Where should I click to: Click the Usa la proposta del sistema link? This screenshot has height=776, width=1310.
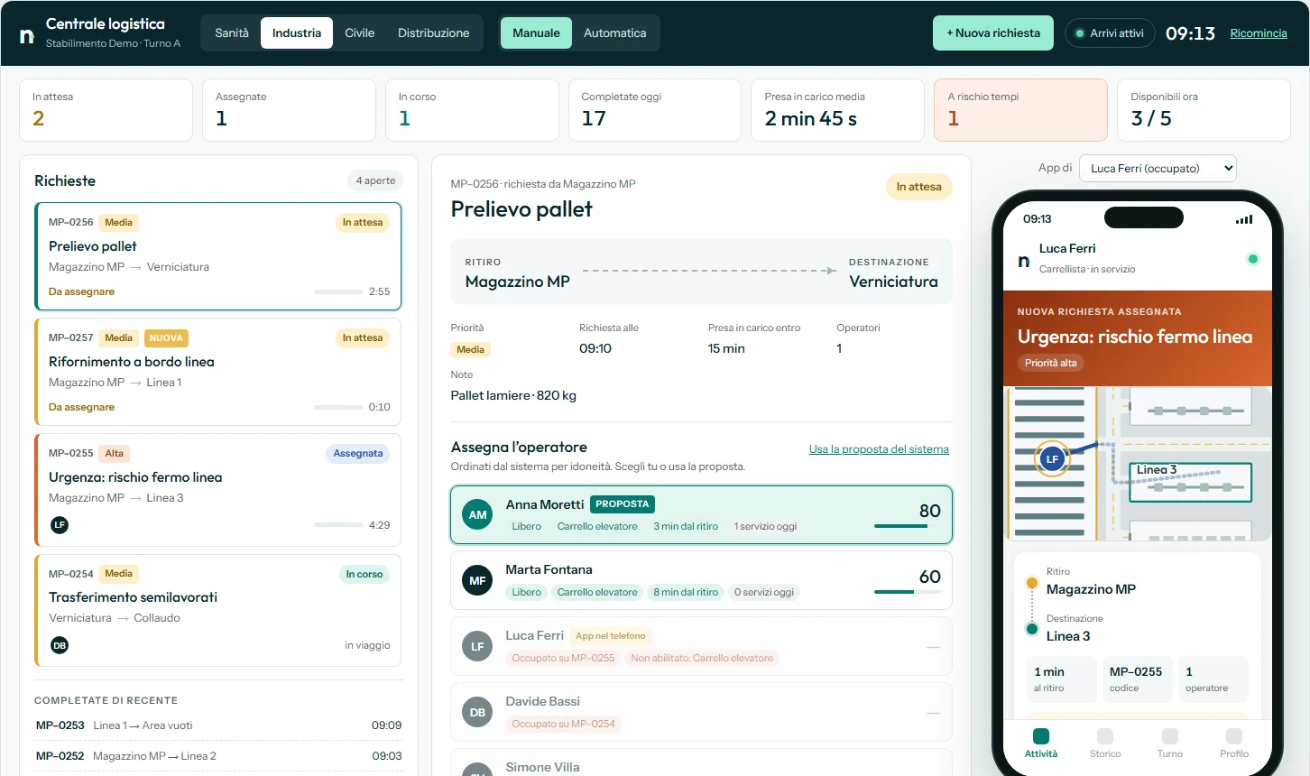click(x=879, y=449)
